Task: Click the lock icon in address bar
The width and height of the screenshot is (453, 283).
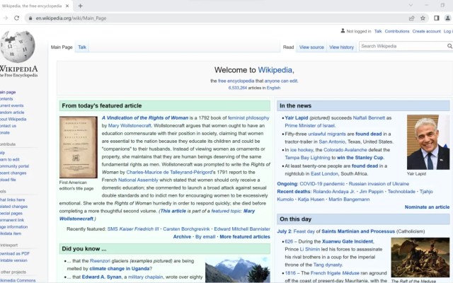Action: click(30, 18)
